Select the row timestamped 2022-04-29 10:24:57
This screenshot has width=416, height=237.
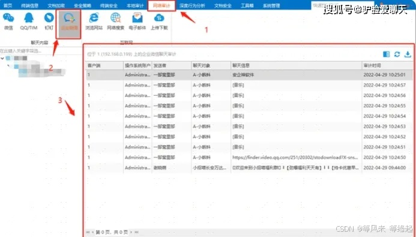(x=249, y=85)
